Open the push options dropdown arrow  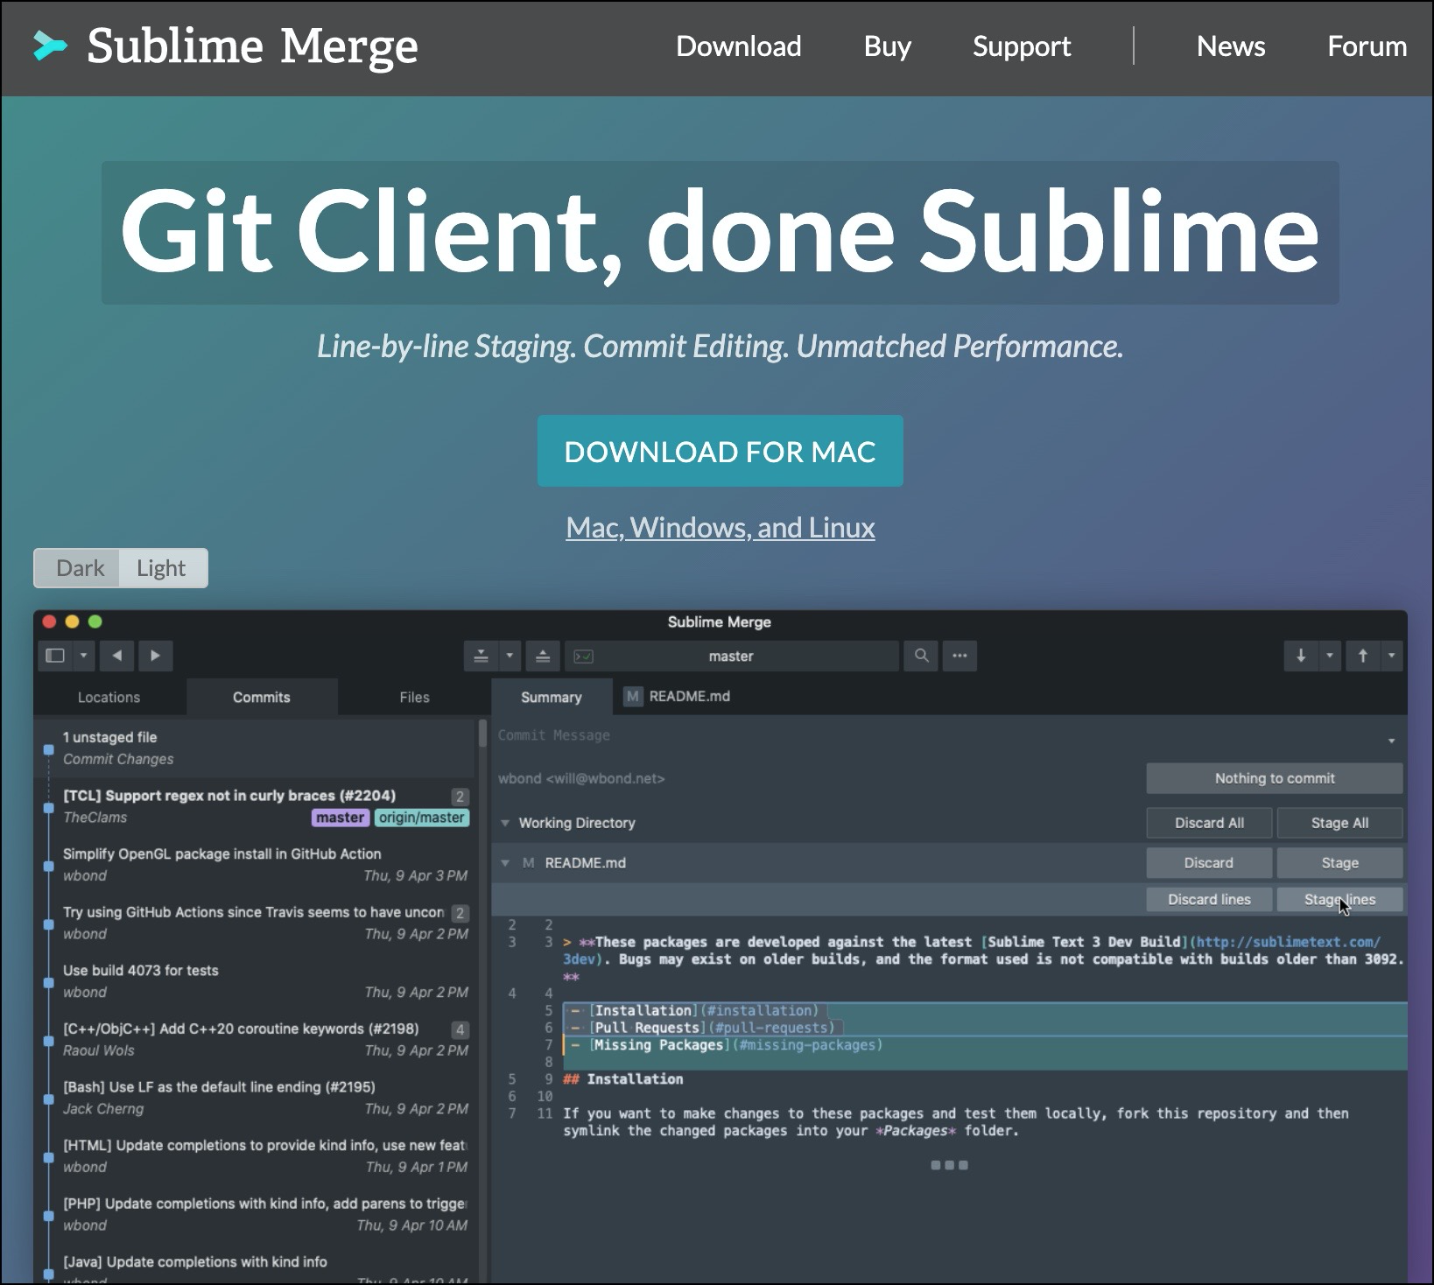pyautogui.click(x=1392, y=656)
